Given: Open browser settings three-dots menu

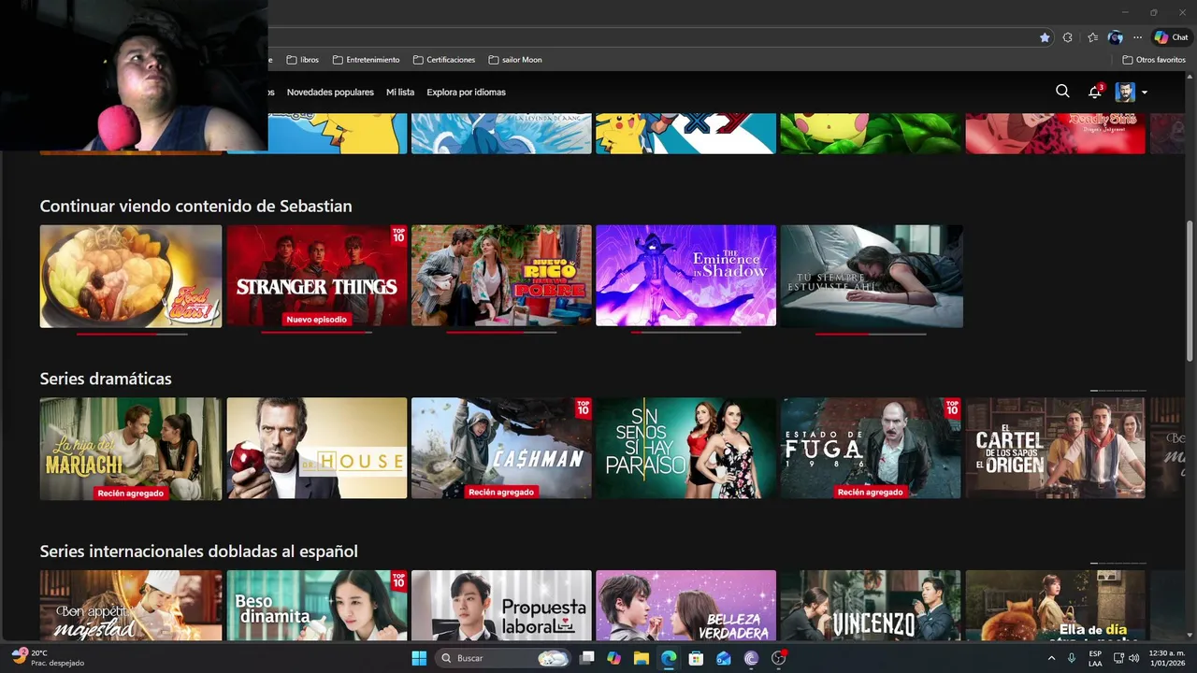Looking at the screenshot, I should pos(1137,37).
